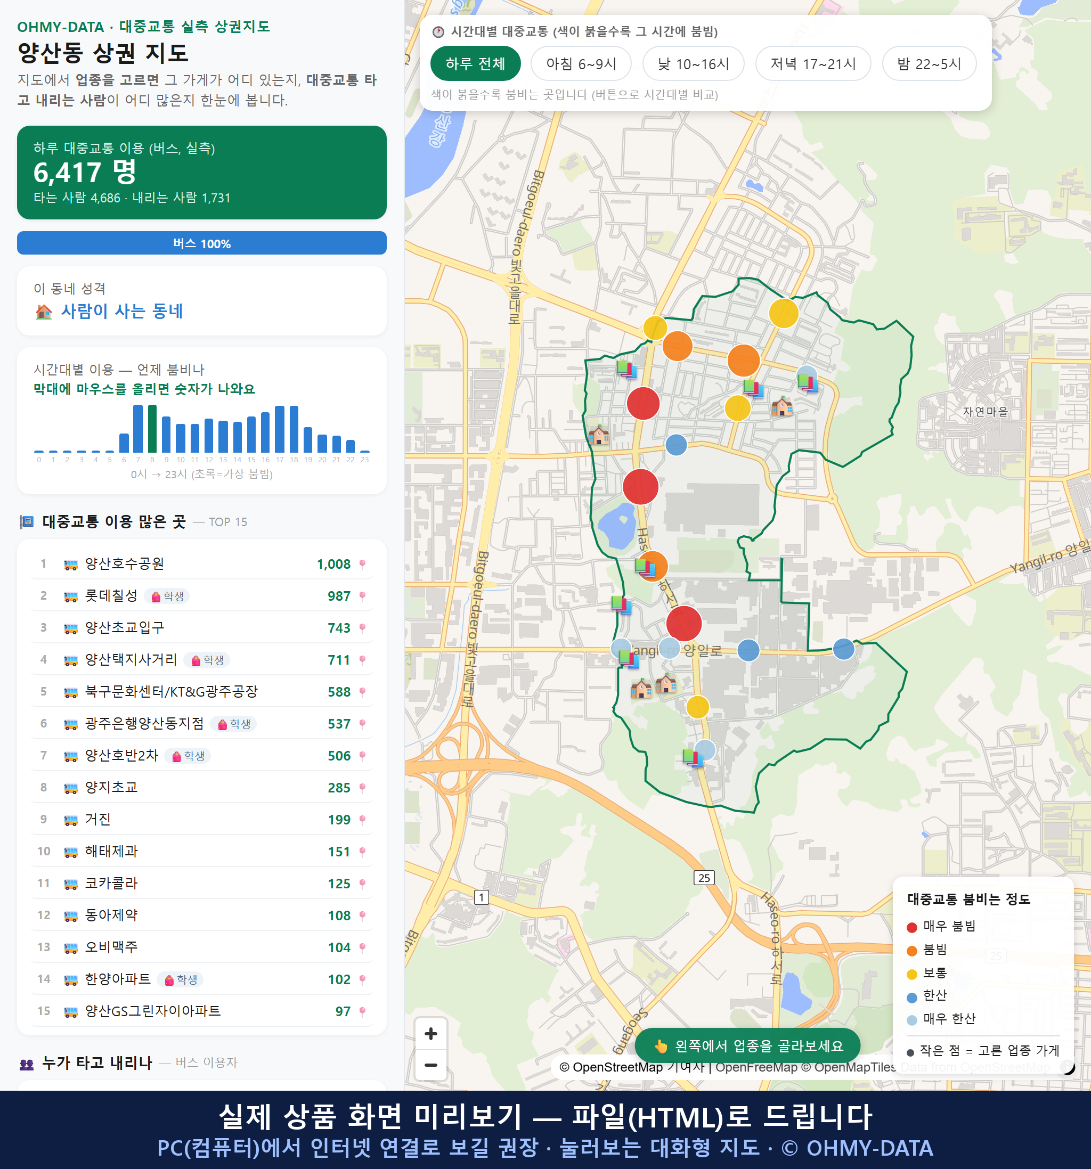
Task: Select the 동아제약 row name
Action: [111, 915]
